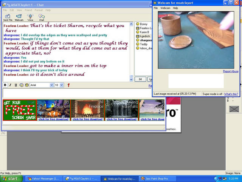The width and height of the screenshot is (242, 182).
Task: Click the webcam video image
Action: [x=196, y=40]
